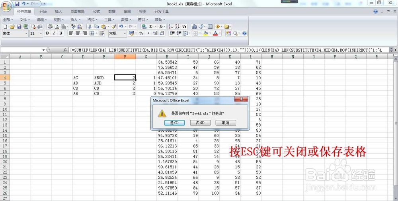Click the Office round button
The height and width of the screenshot is (201, 398).
pyautogui.click(x=6, y=6)
